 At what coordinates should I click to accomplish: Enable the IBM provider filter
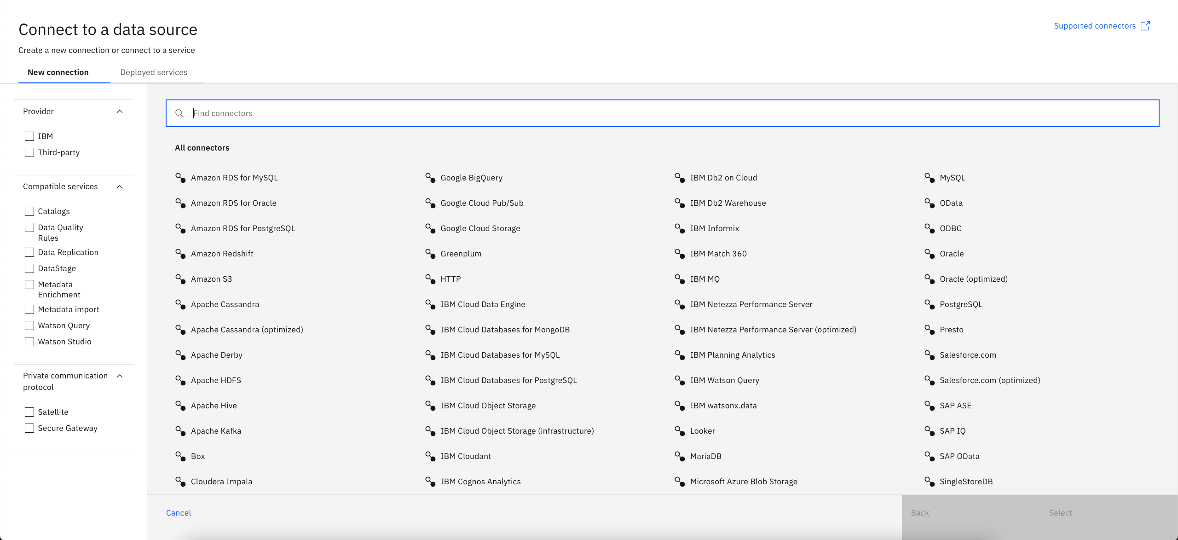point(29,136)
